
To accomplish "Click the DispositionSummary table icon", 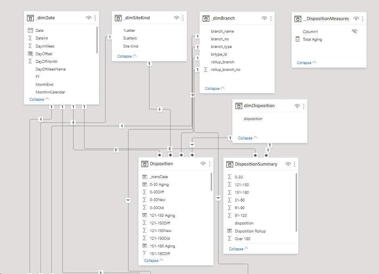I will pos(230,164).
